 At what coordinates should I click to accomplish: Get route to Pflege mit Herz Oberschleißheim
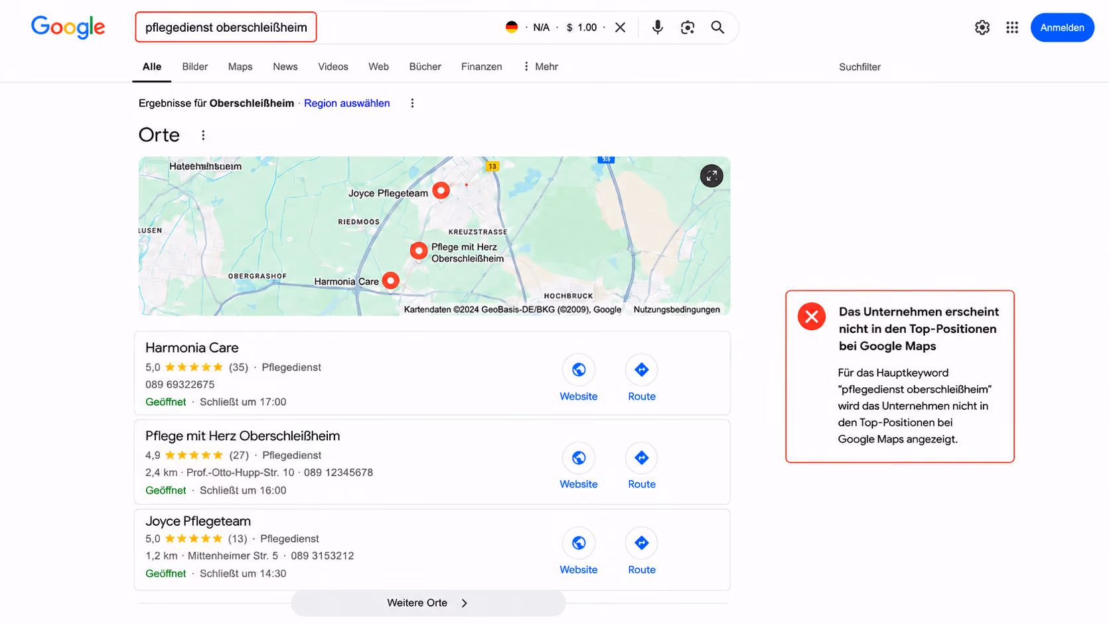pos(642,458)
